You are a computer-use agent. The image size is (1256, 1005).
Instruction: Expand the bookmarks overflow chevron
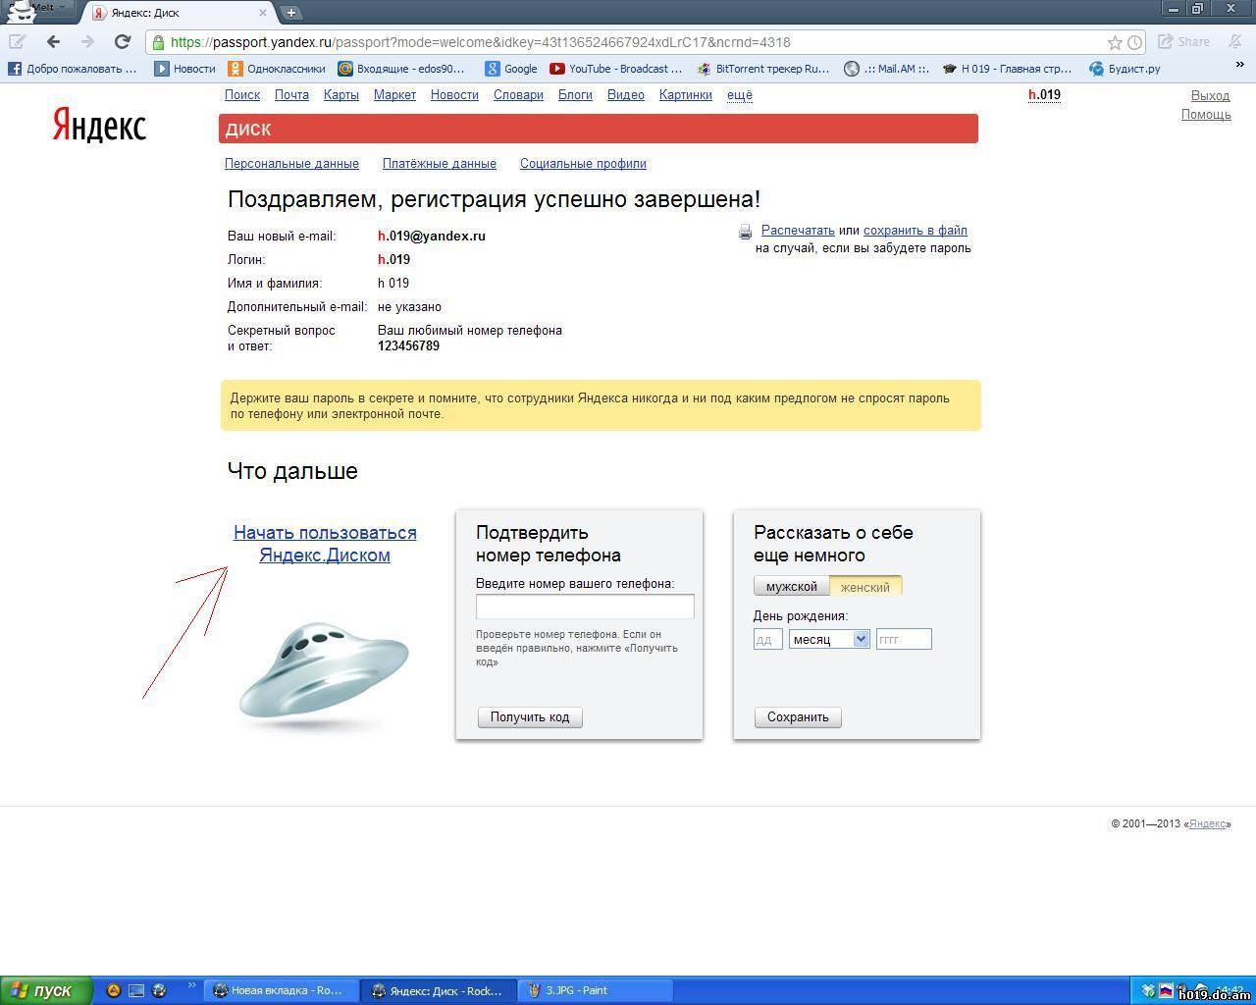click(1239, 65)
